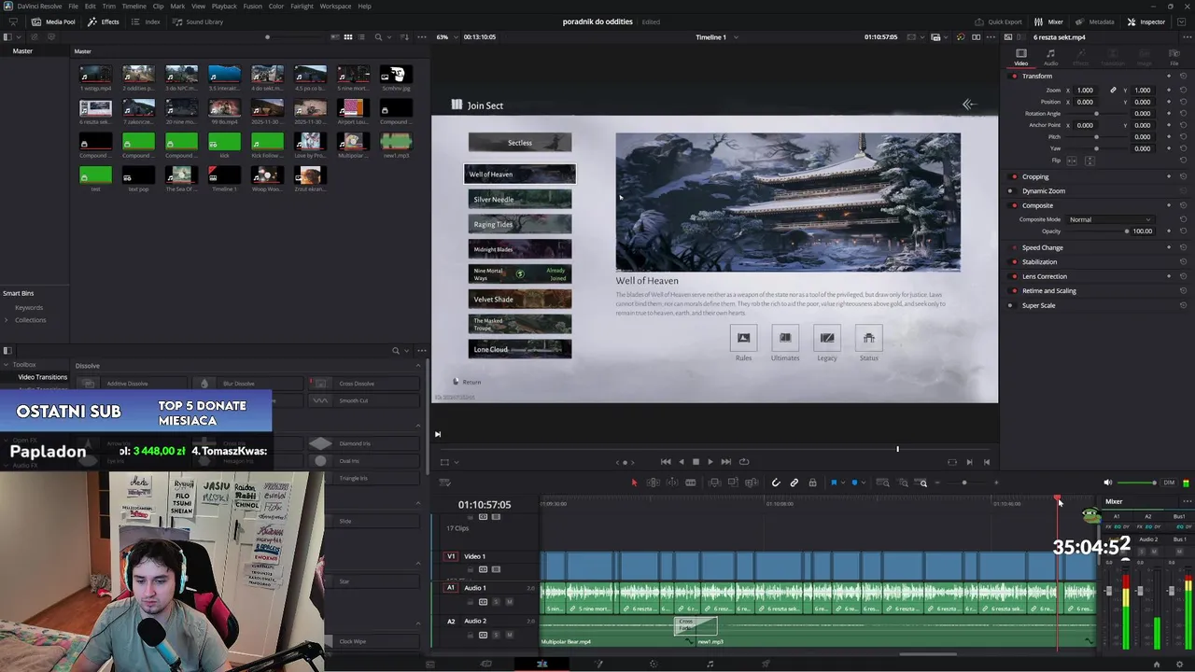Toggle the Effects panel button

tap(104, 21)
